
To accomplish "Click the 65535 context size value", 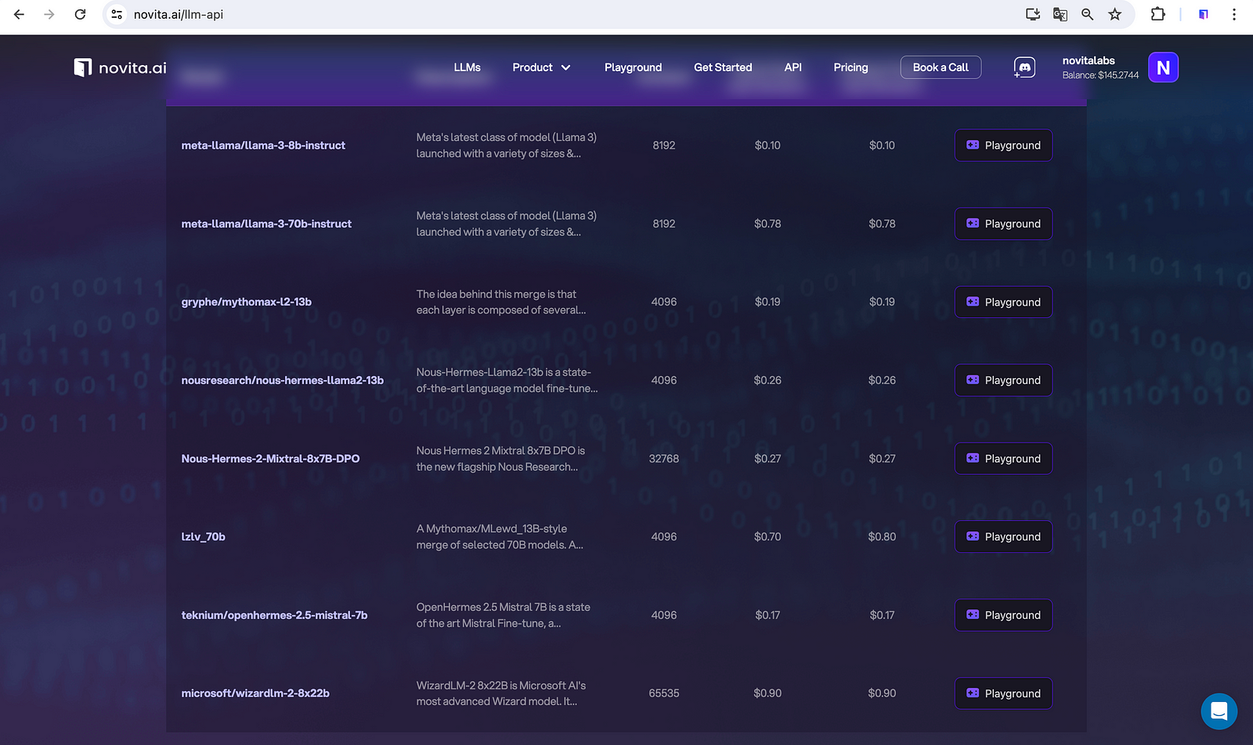I will point(664,693).
